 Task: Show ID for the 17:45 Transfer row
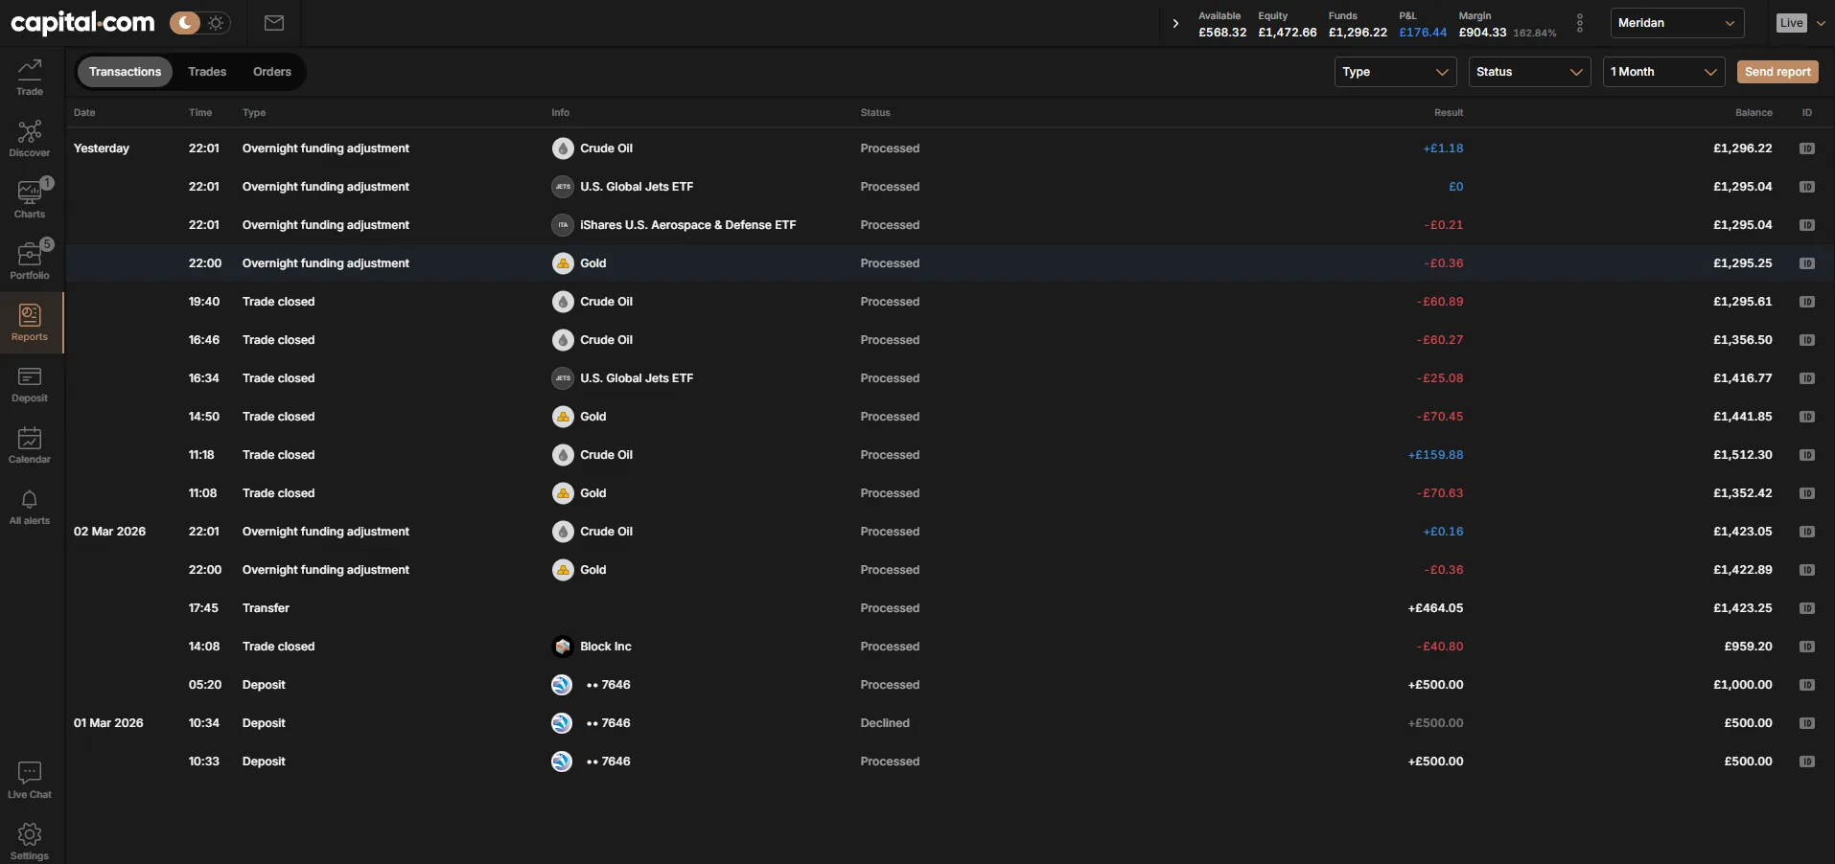1807,608
